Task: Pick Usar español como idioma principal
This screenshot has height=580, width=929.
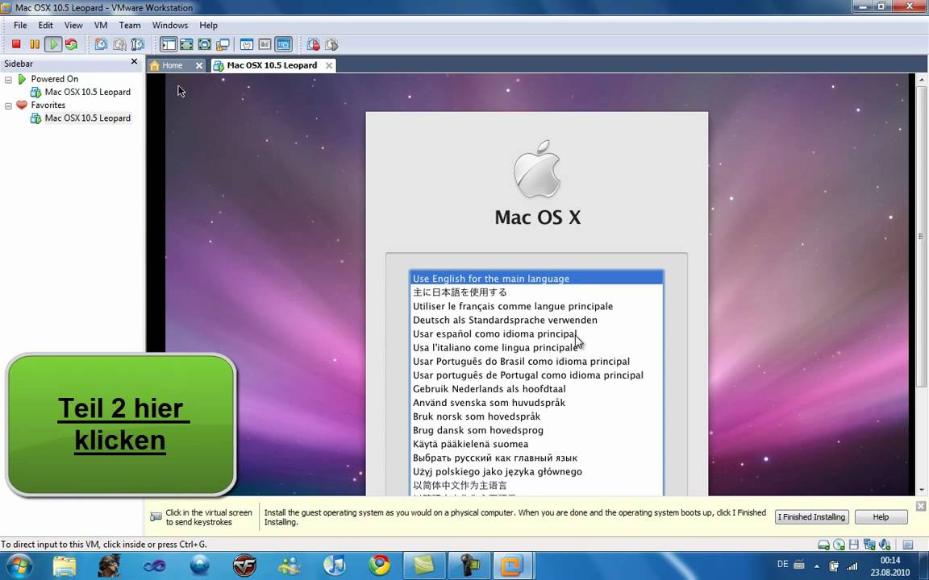Action: [x=536, y=333]
